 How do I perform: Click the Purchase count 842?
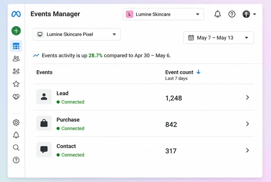tap(171, 124)
